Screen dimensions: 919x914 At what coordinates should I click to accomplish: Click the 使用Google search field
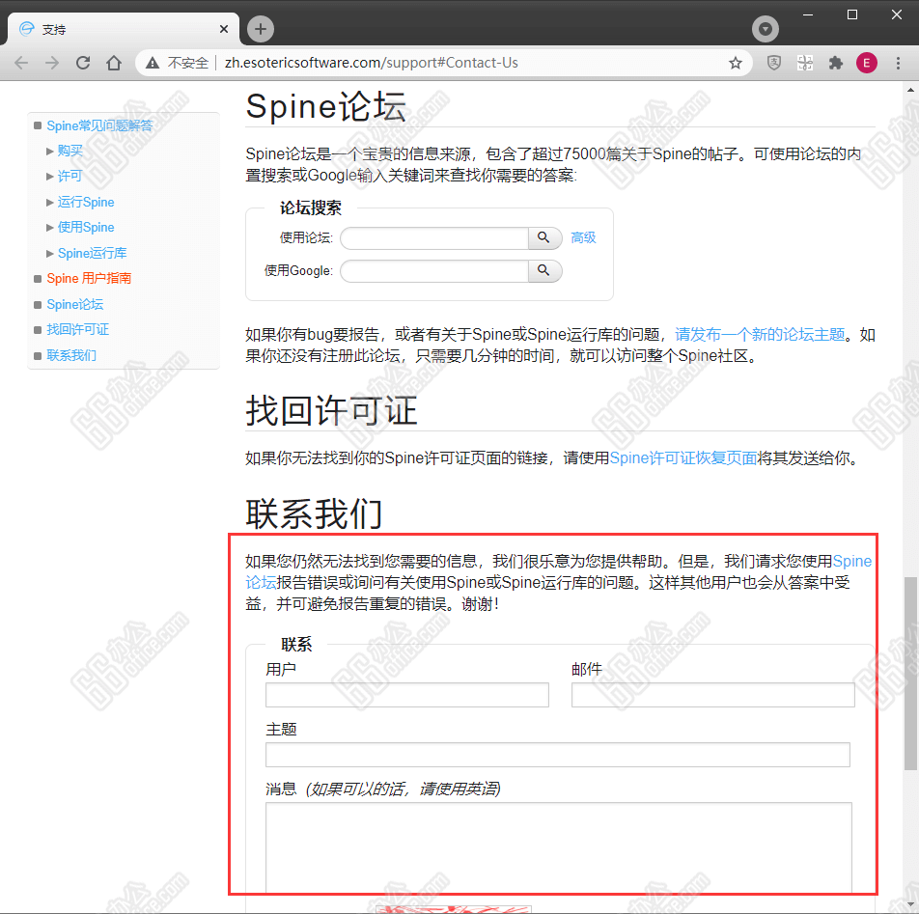pos(434,270)
